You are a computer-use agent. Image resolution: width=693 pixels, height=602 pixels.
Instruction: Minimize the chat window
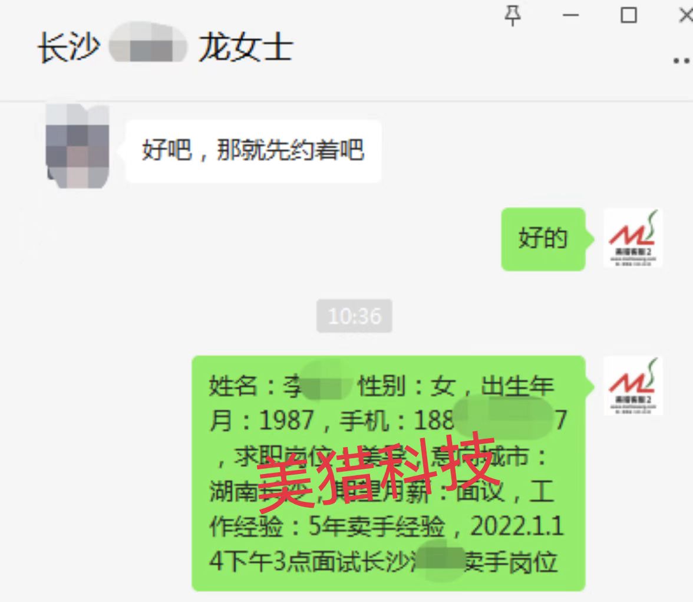[x=570, y=15]
